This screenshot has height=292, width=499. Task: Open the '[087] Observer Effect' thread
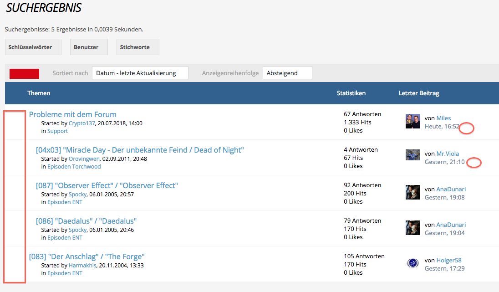coord(107,185)
